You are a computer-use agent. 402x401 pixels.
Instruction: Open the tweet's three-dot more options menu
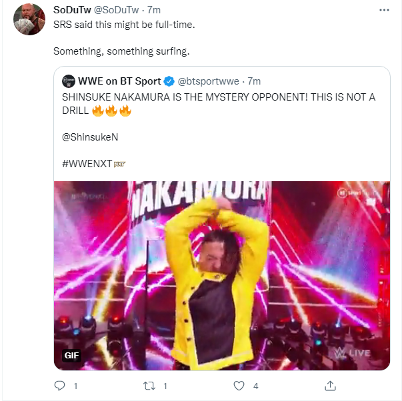tap(384, 10)
